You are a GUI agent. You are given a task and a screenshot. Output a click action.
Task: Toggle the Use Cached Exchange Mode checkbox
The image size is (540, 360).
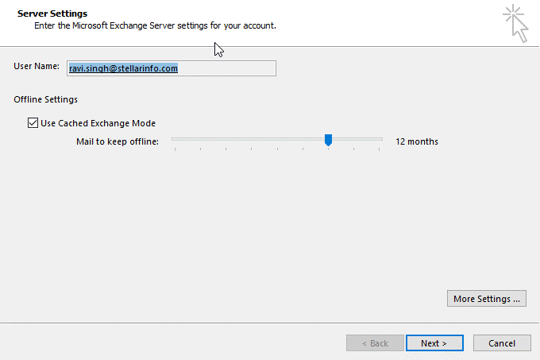(33, 123)
